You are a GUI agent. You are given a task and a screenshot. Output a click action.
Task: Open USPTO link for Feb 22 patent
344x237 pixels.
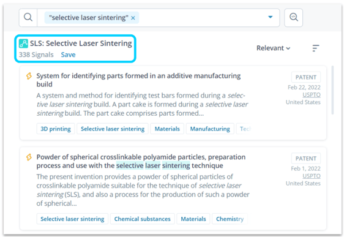click(312, 95)
